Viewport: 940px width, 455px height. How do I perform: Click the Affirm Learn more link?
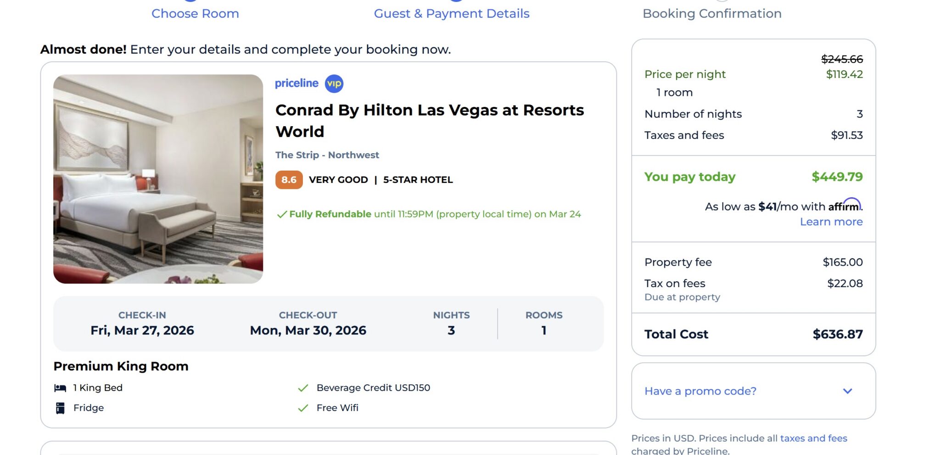point(831,222)
